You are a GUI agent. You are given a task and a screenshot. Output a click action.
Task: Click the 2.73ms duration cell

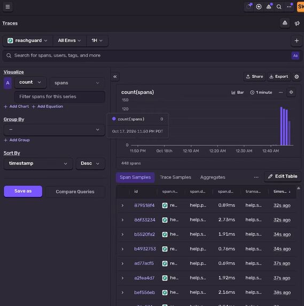(x=227, y=219)
